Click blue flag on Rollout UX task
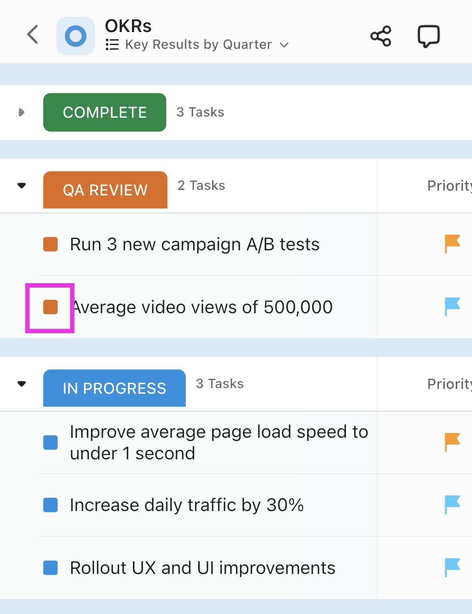Image resolution: width=472 pixels, height=614 pixels. click(x=452, y=568)
